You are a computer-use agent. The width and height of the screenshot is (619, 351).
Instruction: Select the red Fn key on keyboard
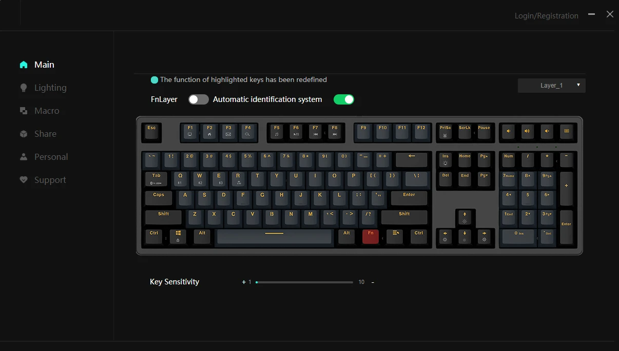pyautogui.click(x=371, y=236)
